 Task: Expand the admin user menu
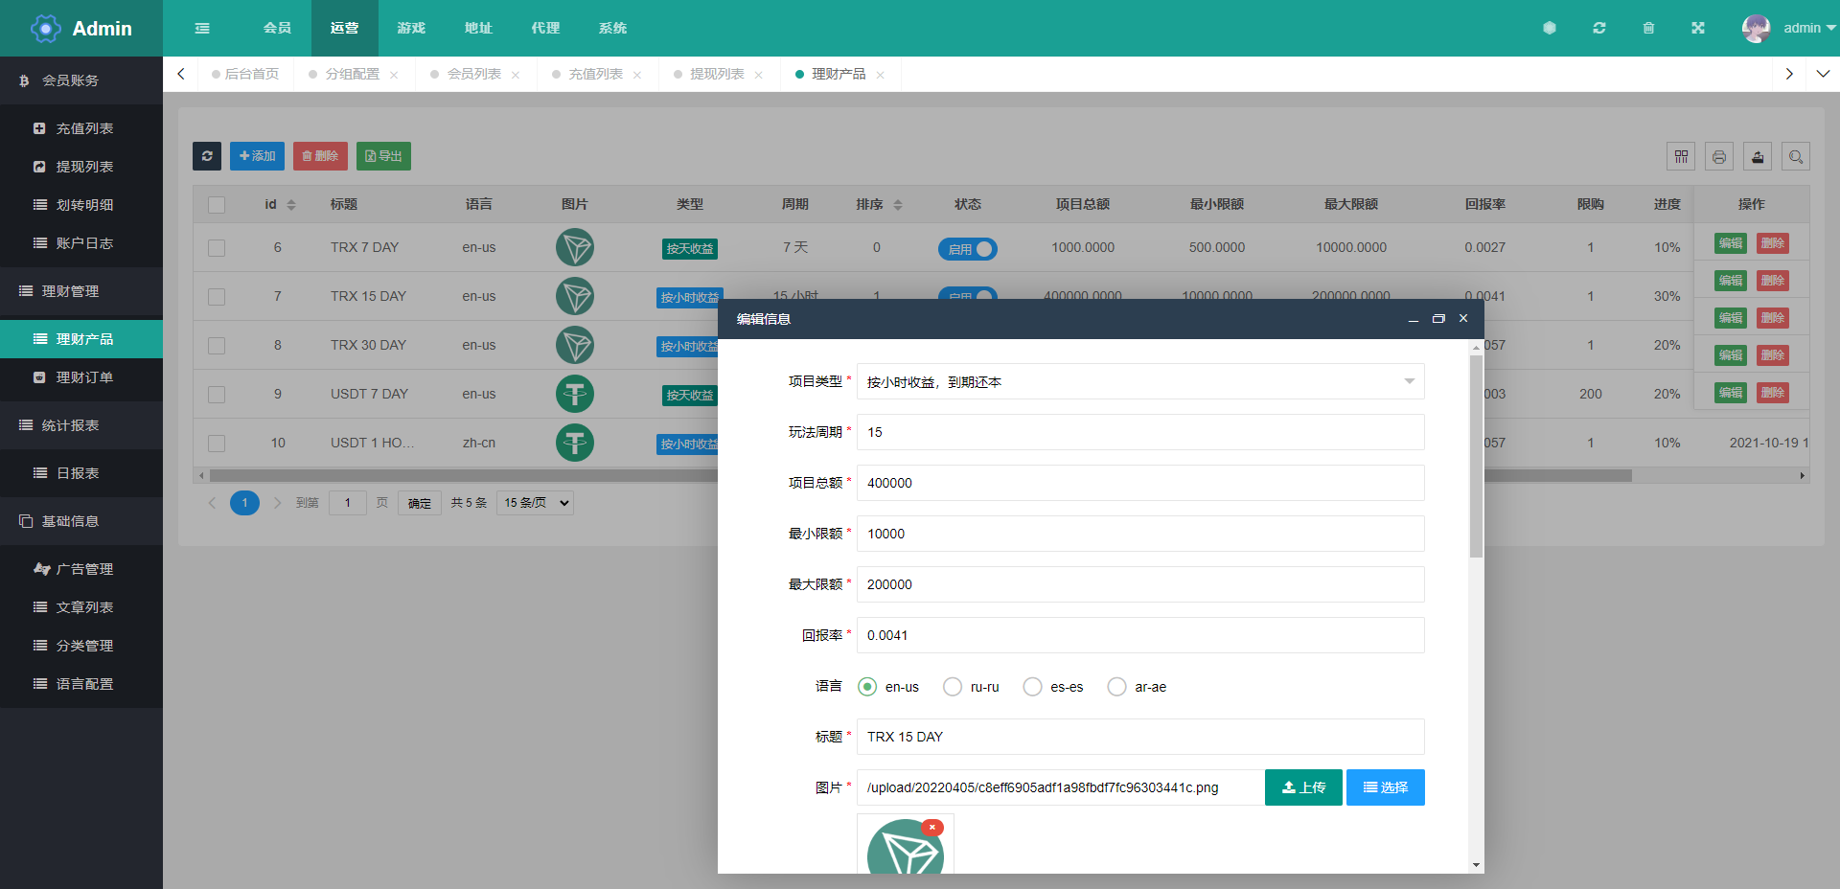[1788, 28]
